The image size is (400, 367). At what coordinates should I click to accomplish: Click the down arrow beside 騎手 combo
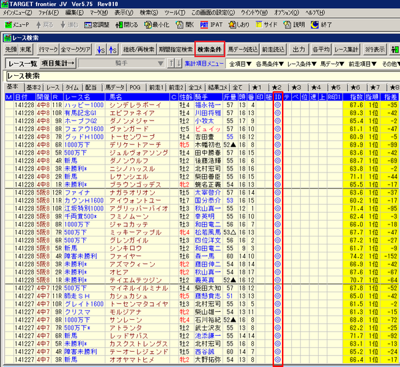(x=179, y=63)
